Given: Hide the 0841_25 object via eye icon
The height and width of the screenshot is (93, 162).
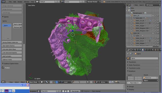Looking at the screenshot, I should [153, 16].
